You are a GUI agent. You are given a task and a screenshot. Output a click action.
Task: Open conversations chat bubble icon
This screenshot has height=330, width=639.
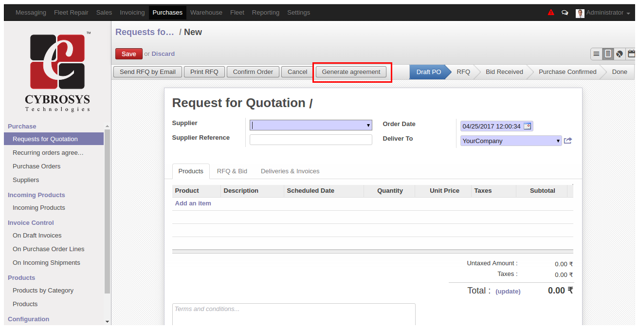[x=565, y=13]
